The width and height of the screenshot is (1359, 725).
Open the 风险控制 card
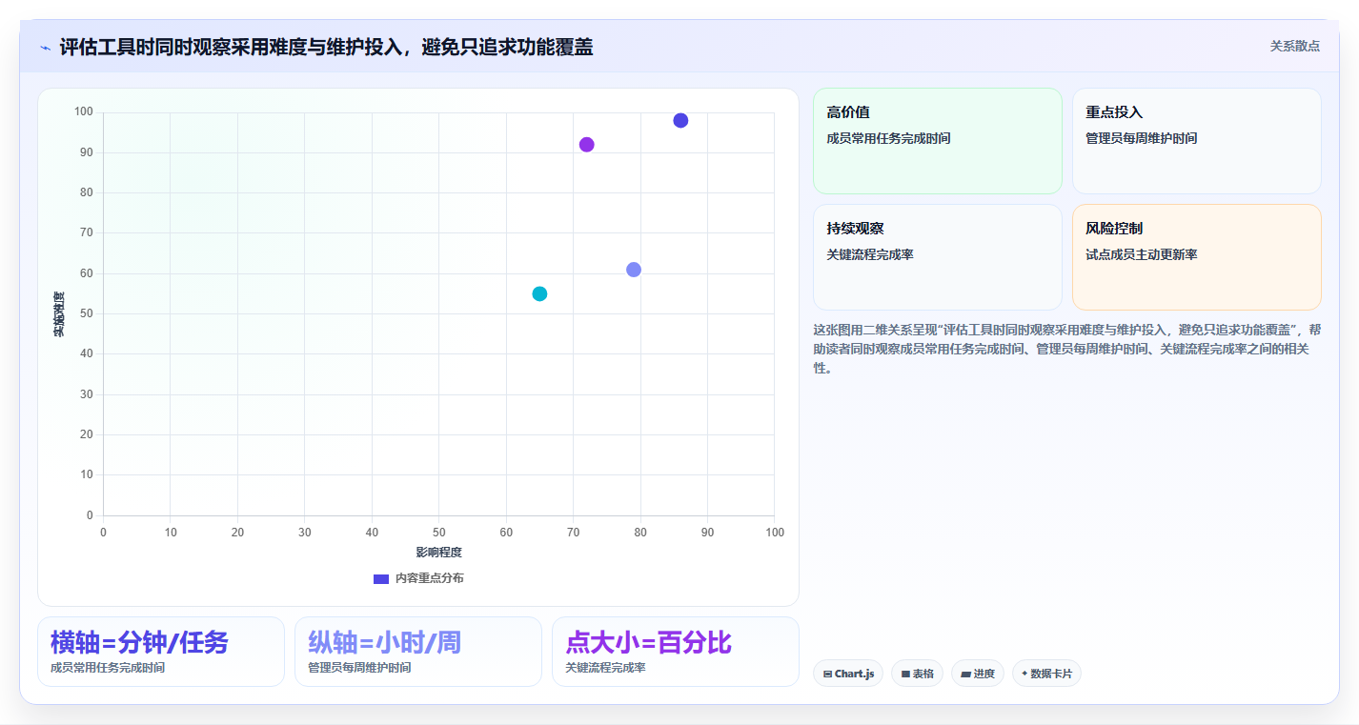1196,257
